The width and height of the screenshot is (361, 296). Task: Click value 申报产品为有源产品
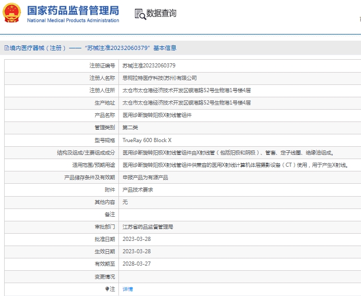pyautogui.click(x=145, y=178)
